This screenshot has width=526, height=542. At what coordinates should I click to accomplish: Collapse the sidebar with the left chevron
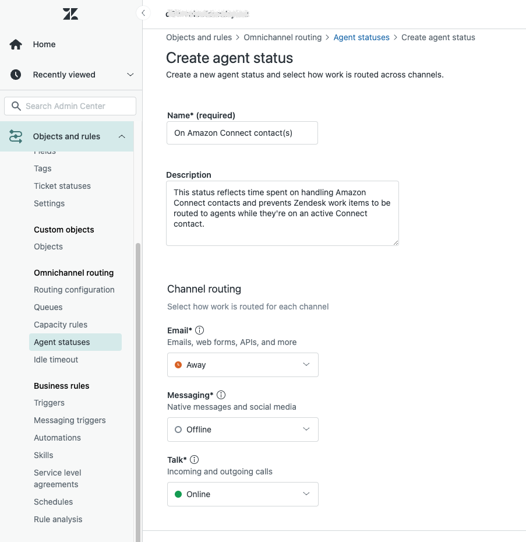(x=143, y=12)
